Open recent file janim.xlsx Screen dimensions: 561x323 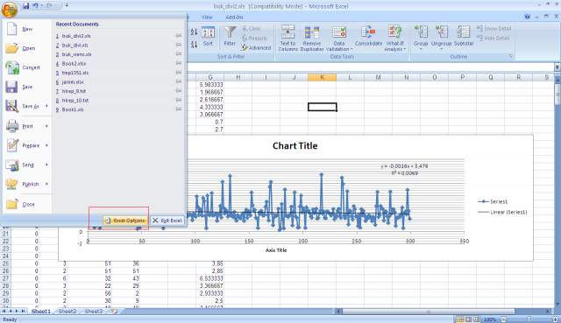pyautogui.click(x=73, y=81)
